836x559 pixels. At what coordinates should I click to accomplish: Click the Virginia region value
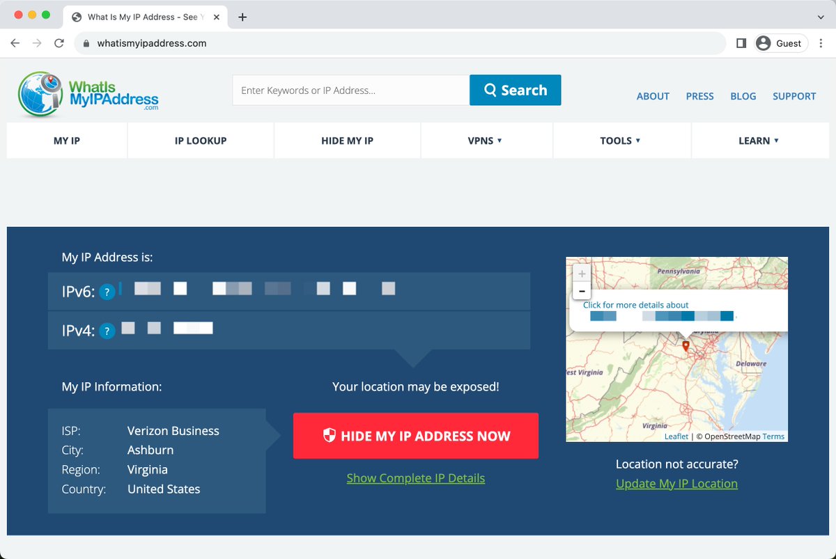(148, 469)
